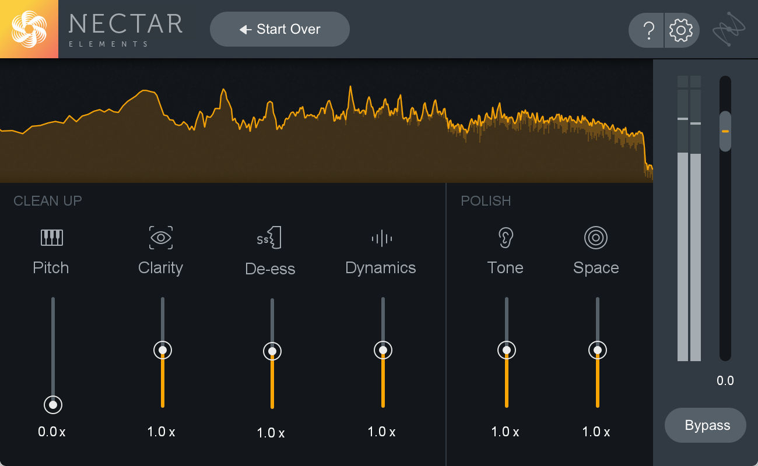Click the De-ess slider handle
Image resolution: width=758 pixels, height=466 pixels.
[x=272, y=350]
